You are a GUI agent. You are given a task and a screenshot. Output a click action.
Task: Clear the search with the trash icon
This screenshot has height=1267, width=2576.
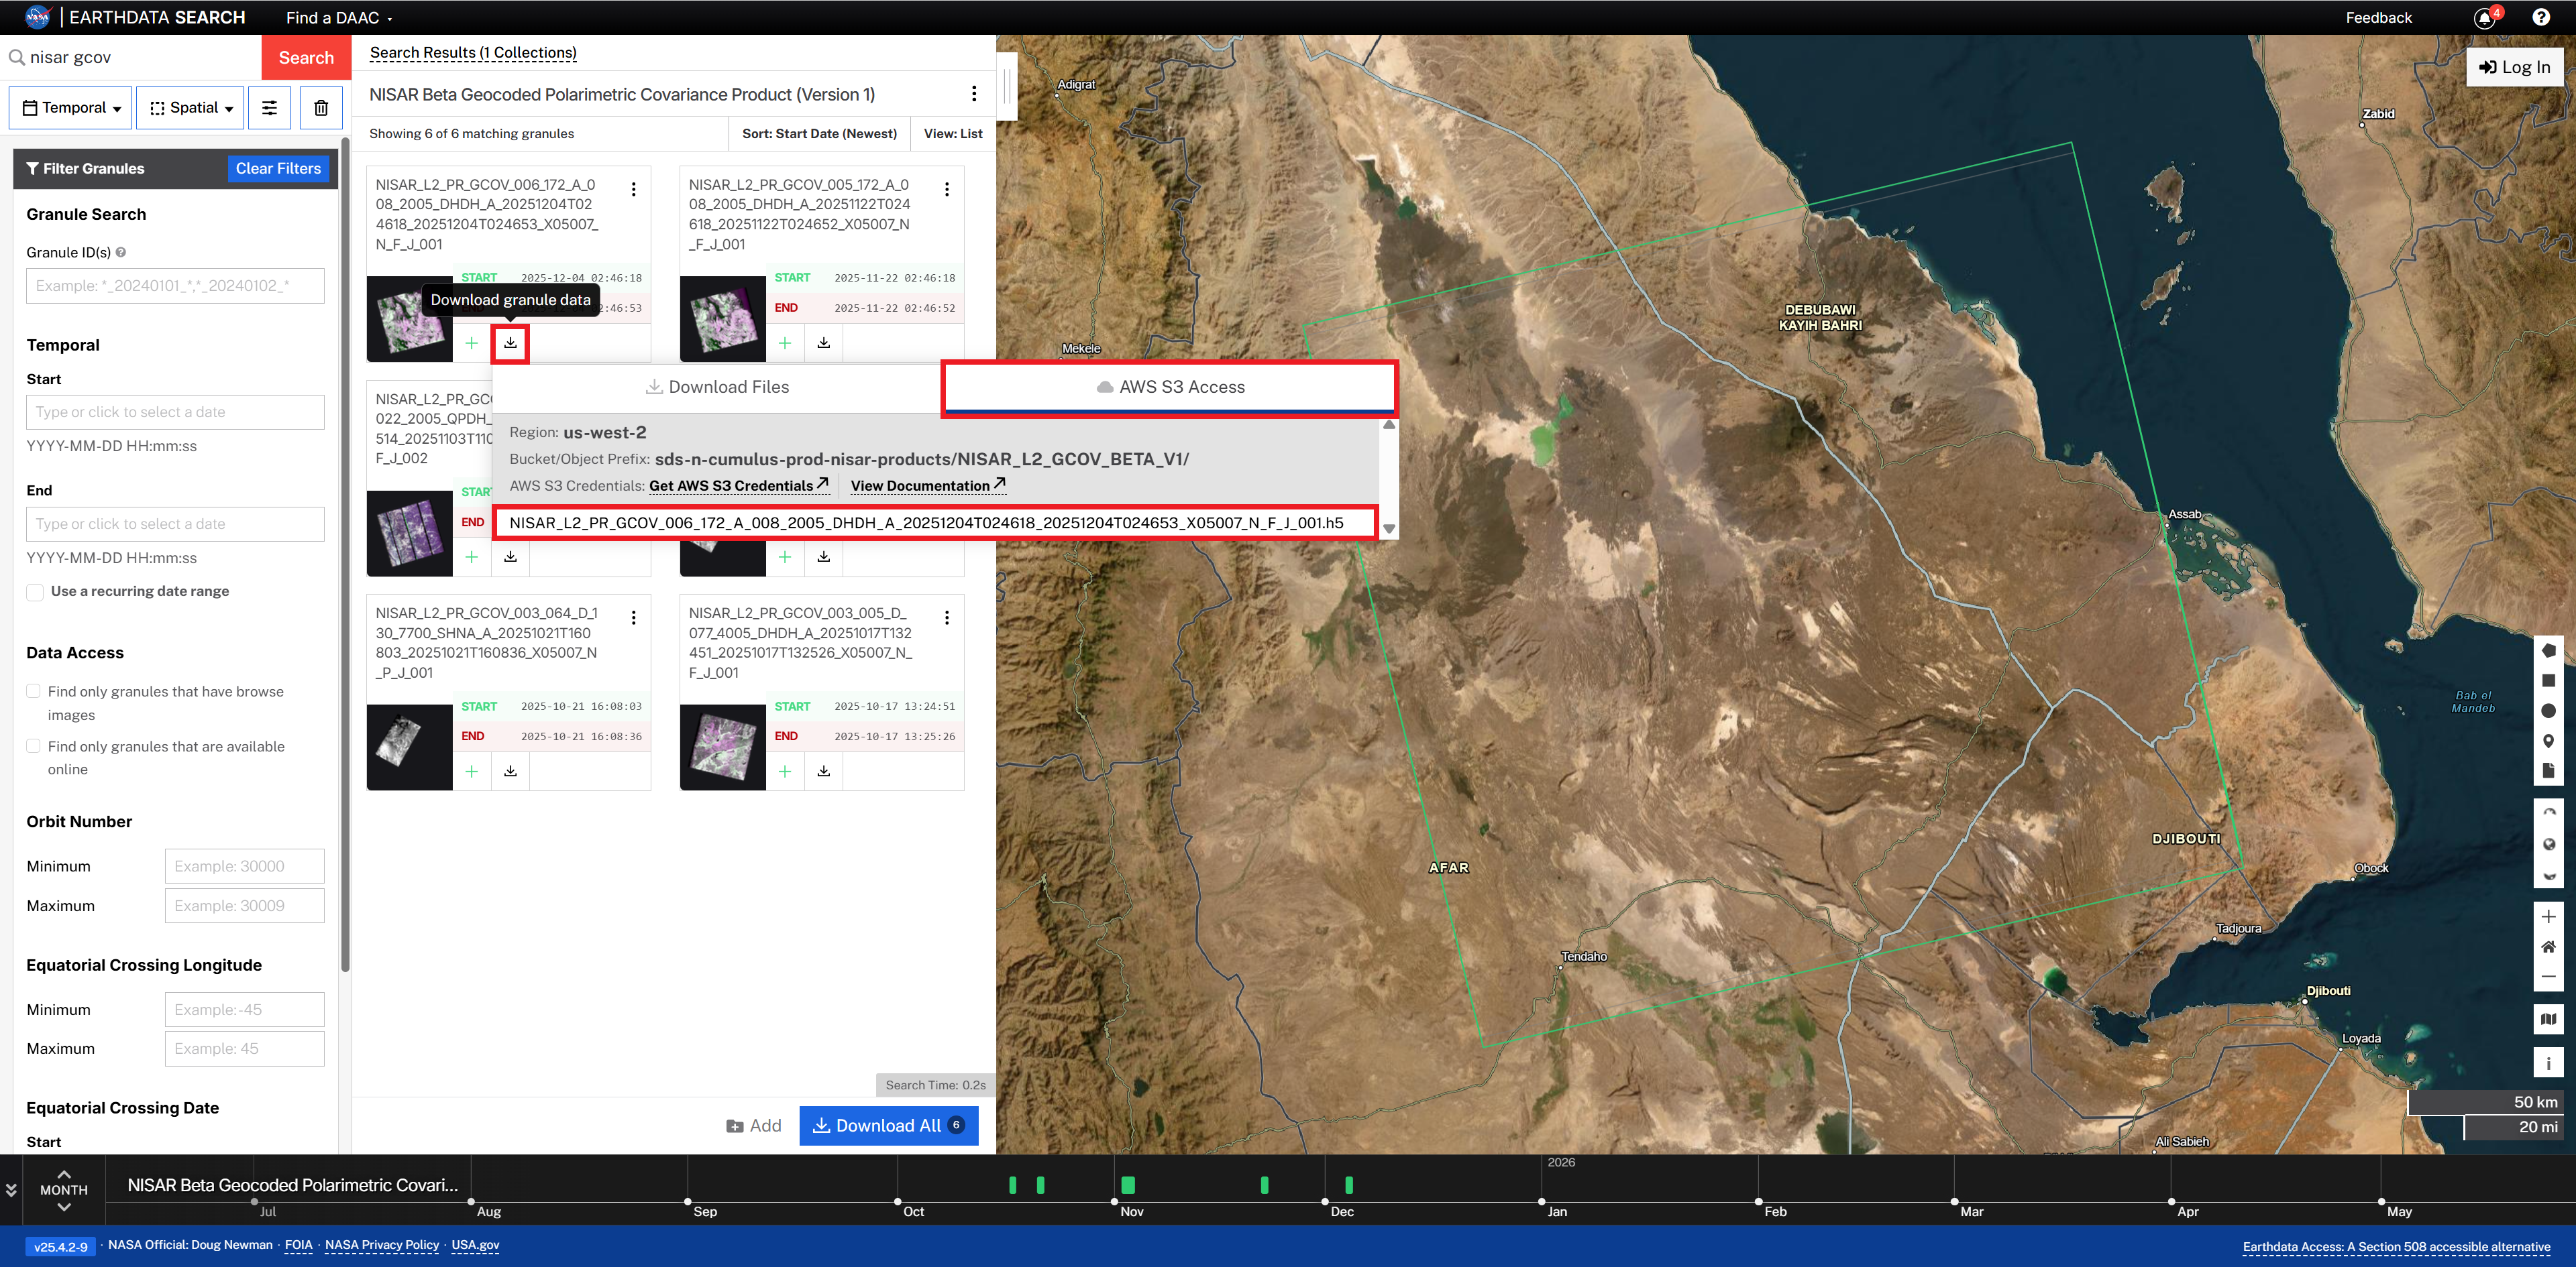pyautogui.click(x=320, y=107)
